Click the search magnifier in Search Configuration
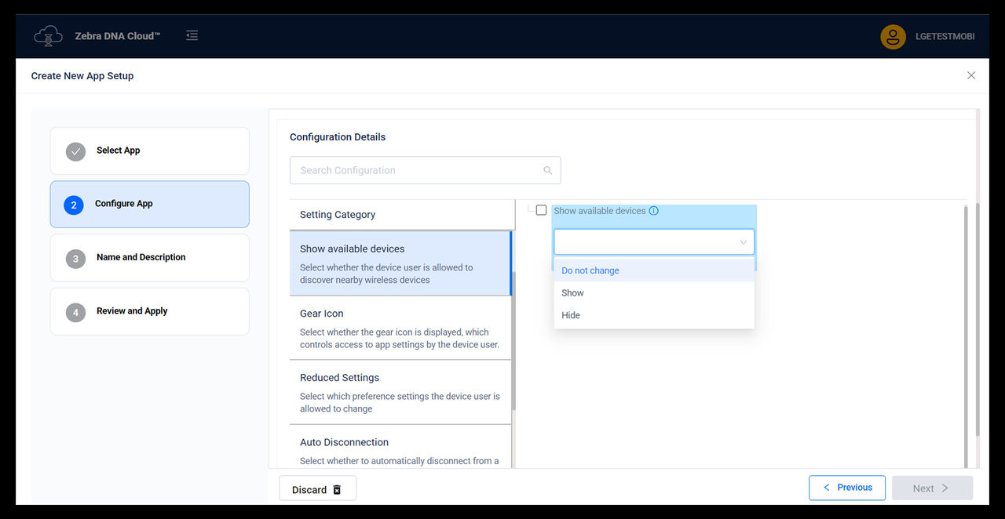The width and height of the screenshot is (1005, 519). [547, 169]
